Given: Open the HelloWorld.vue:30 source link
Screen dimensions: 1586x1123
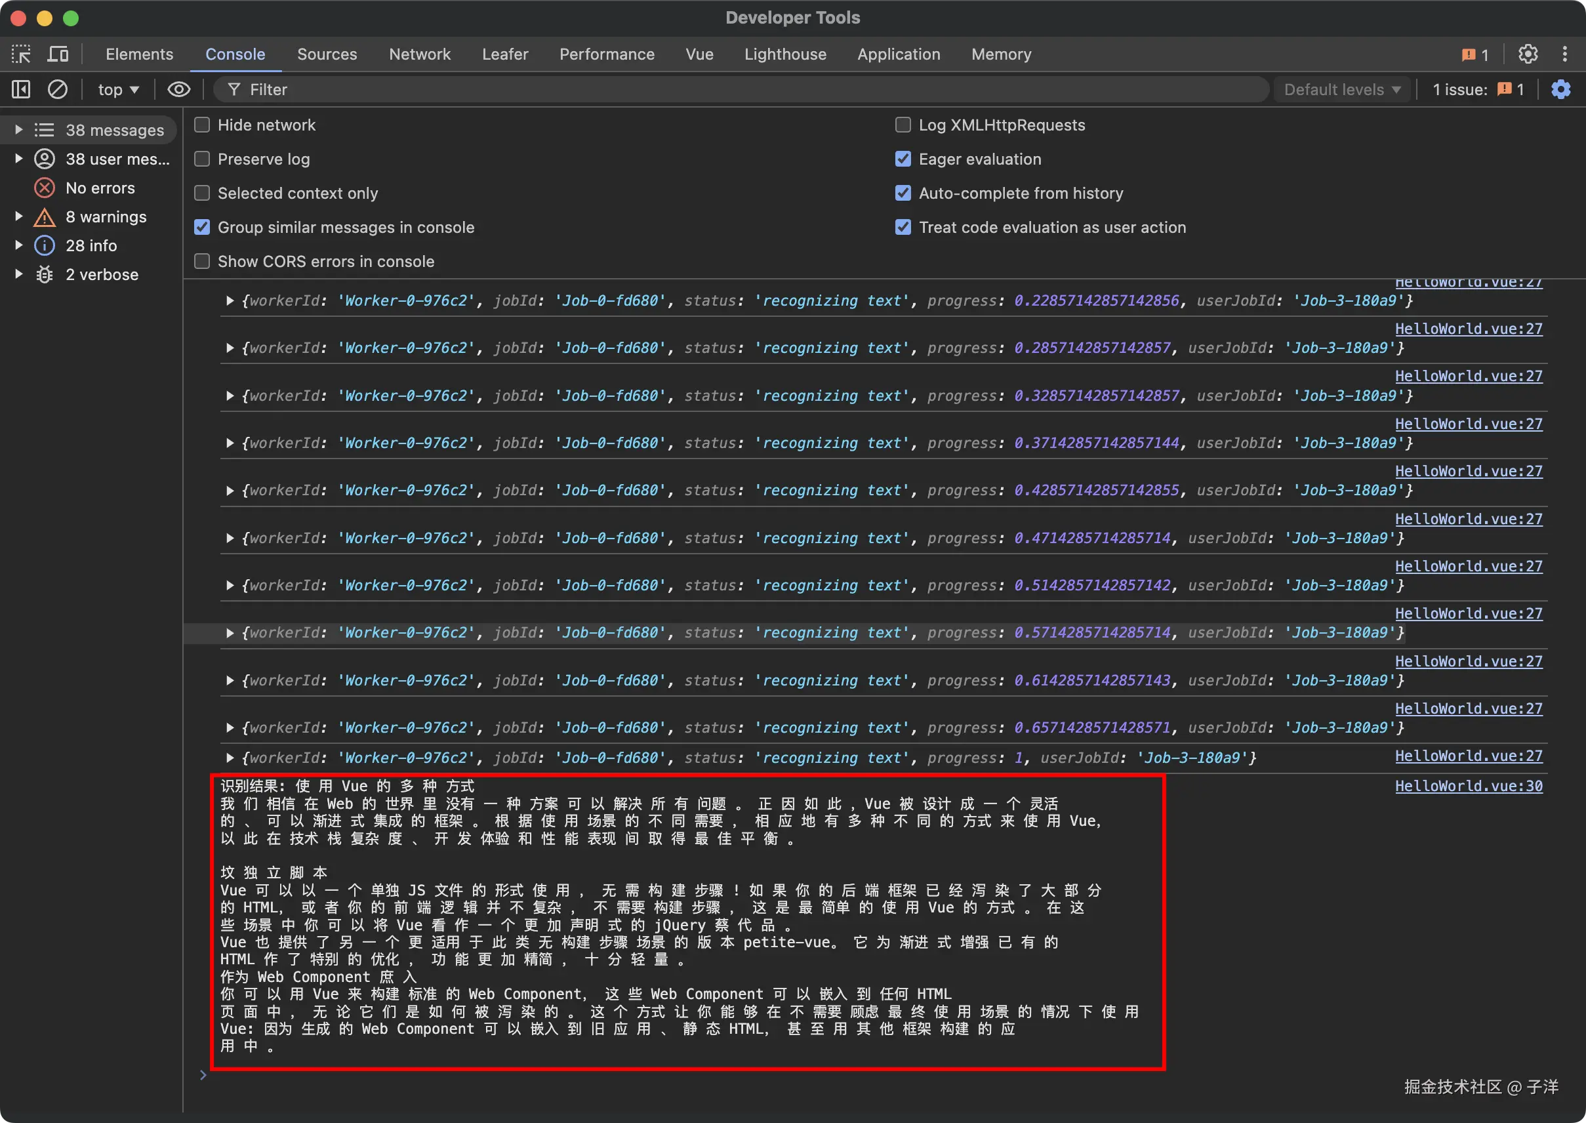Looking at the screenshot, I should coord(1468,786).
